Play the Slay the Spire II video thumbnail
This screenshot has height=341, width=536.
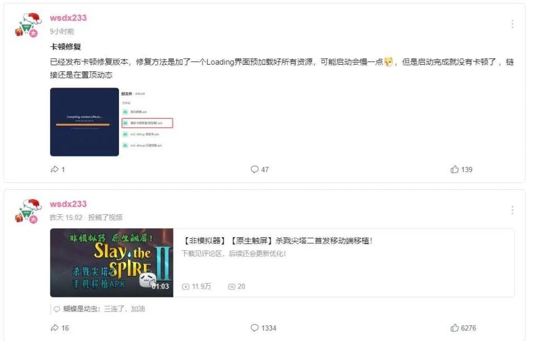pos(112,262)
